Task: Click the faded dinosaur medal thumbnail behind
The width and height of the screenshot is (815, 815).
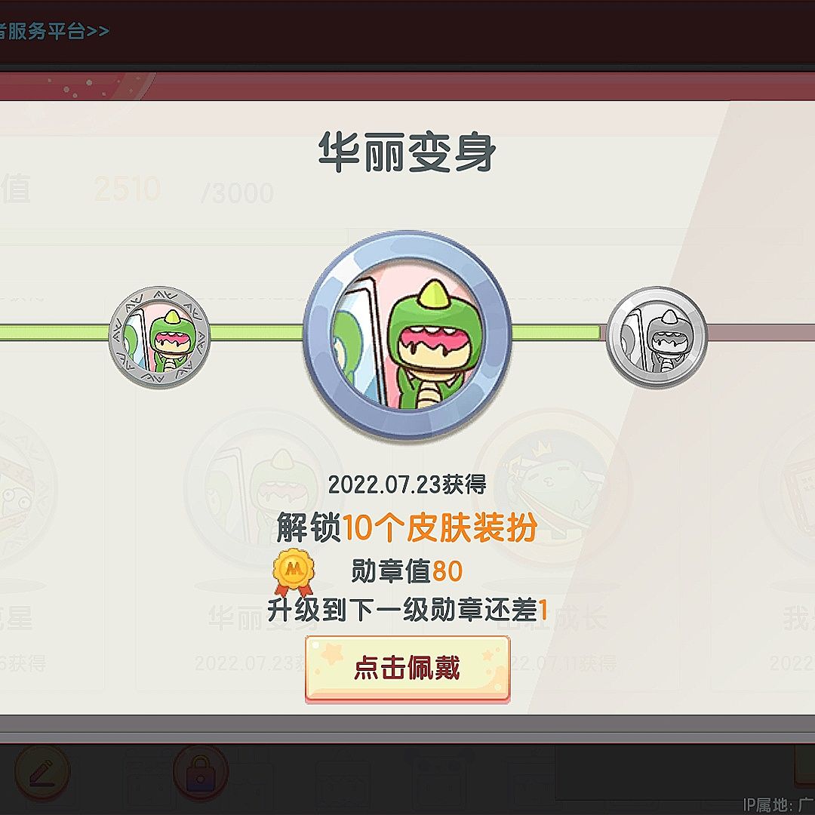Action: click(x=266, y=488)
